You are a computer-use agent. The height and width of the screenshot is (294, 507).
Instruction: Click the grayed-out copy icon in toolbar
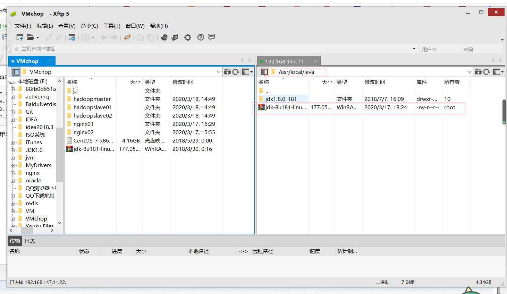point(140,37)
